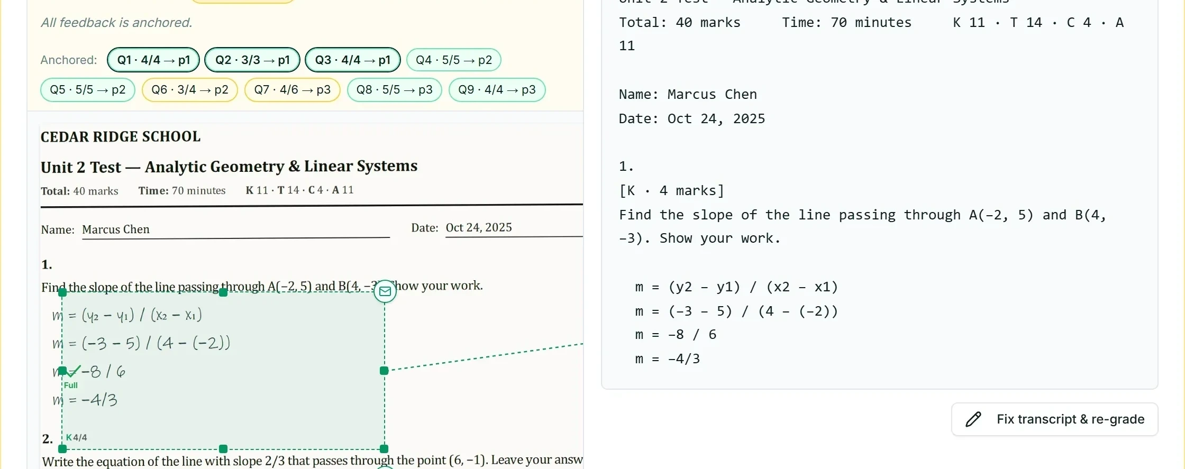Click Fix transcript & re-grade button
The width and height of the screenshot is (1185, 469).
point(1055,419)
